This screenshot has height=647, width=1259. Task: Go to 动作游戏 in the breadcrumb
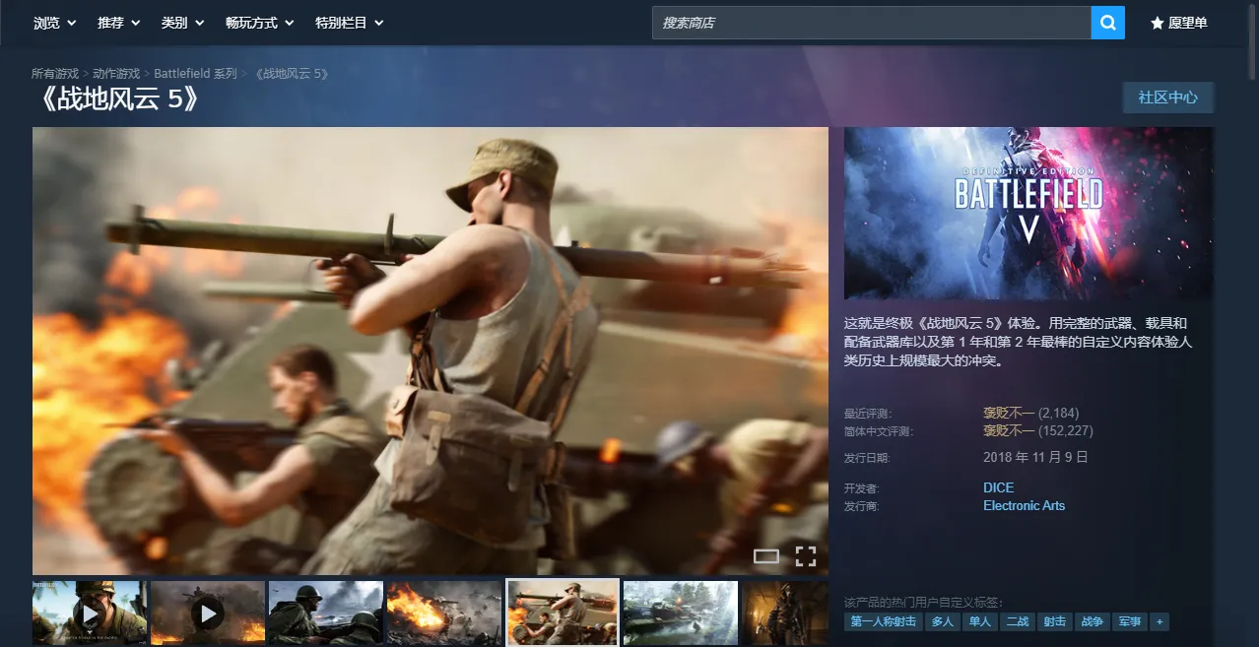pyautogui.click(x=116, y=74)
